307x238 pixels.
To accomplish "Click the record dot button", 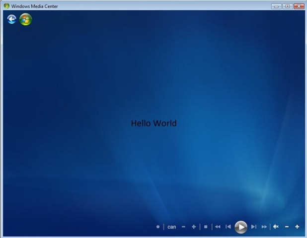I will pyautogui.click(x=158, y=227).
